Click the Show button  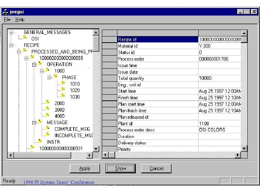coord(121,169)
